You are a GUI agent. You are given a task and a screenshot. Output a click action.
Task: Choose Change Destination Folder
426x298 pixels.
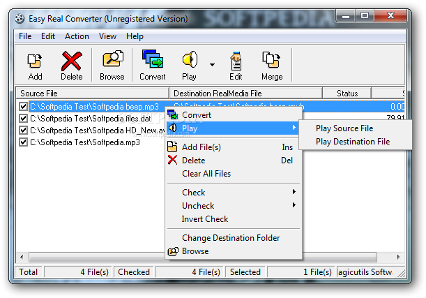[x=234, y=238]
